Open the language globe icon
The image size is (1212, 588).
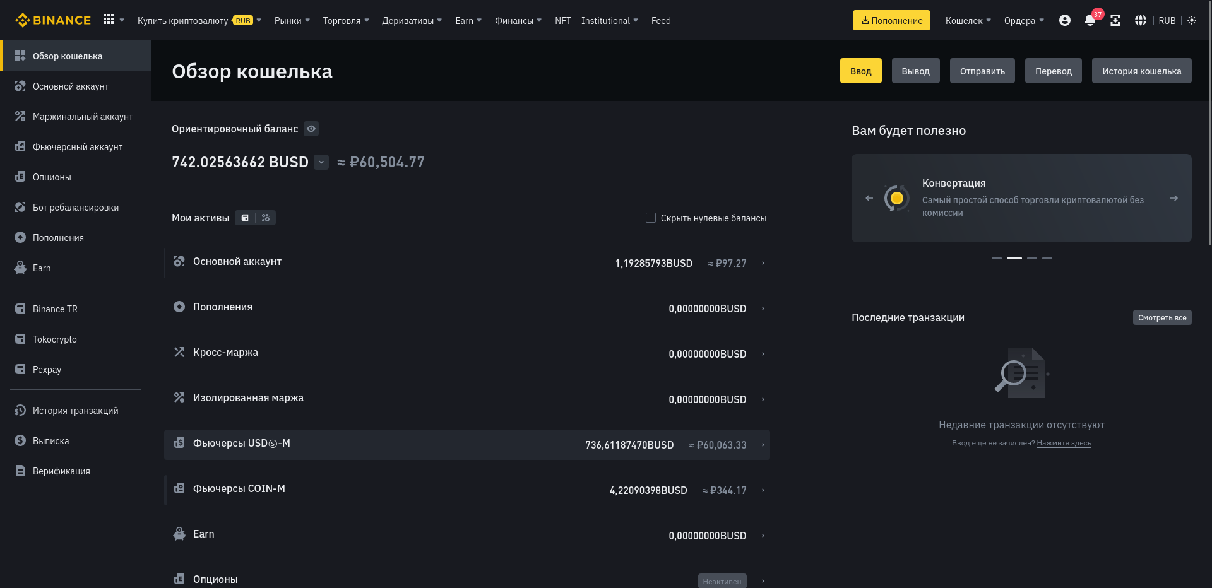click(1141, 20)
